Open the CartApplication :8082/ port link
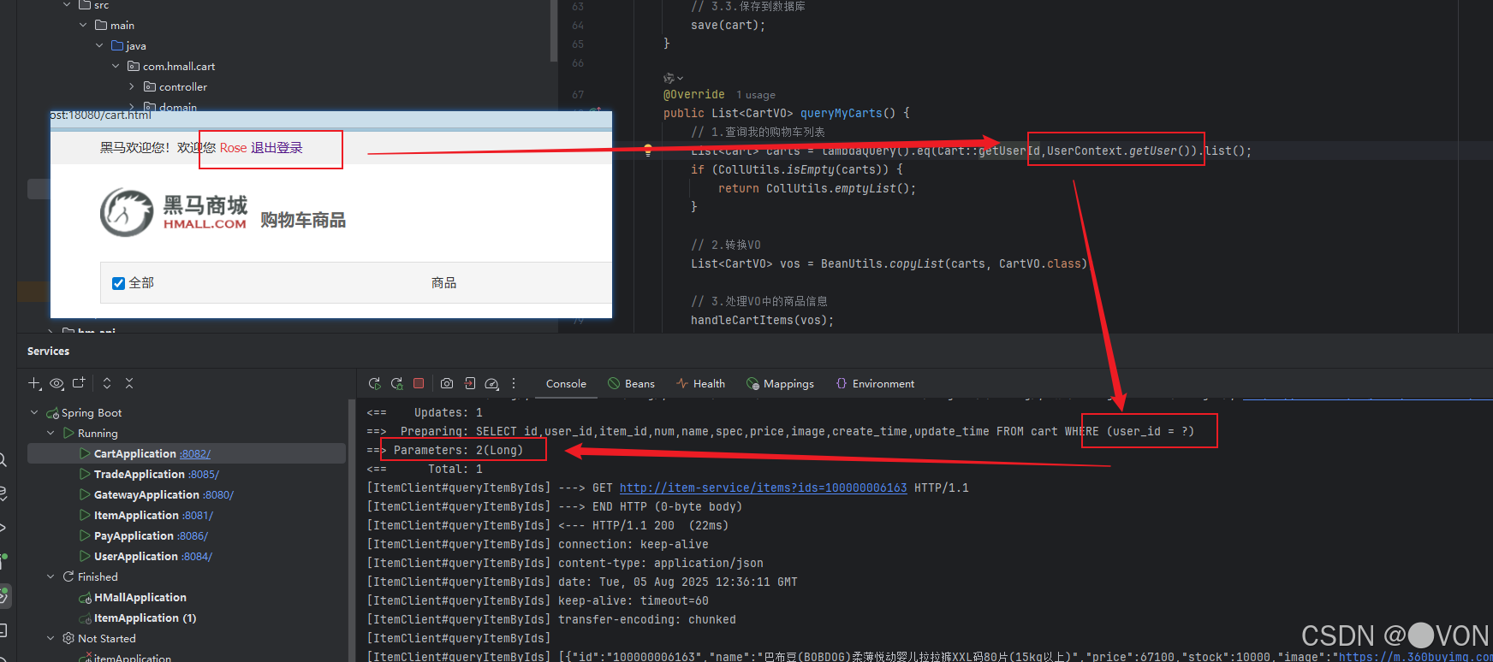The width and height of the screenshot is (1493, 662). [195, 454]
